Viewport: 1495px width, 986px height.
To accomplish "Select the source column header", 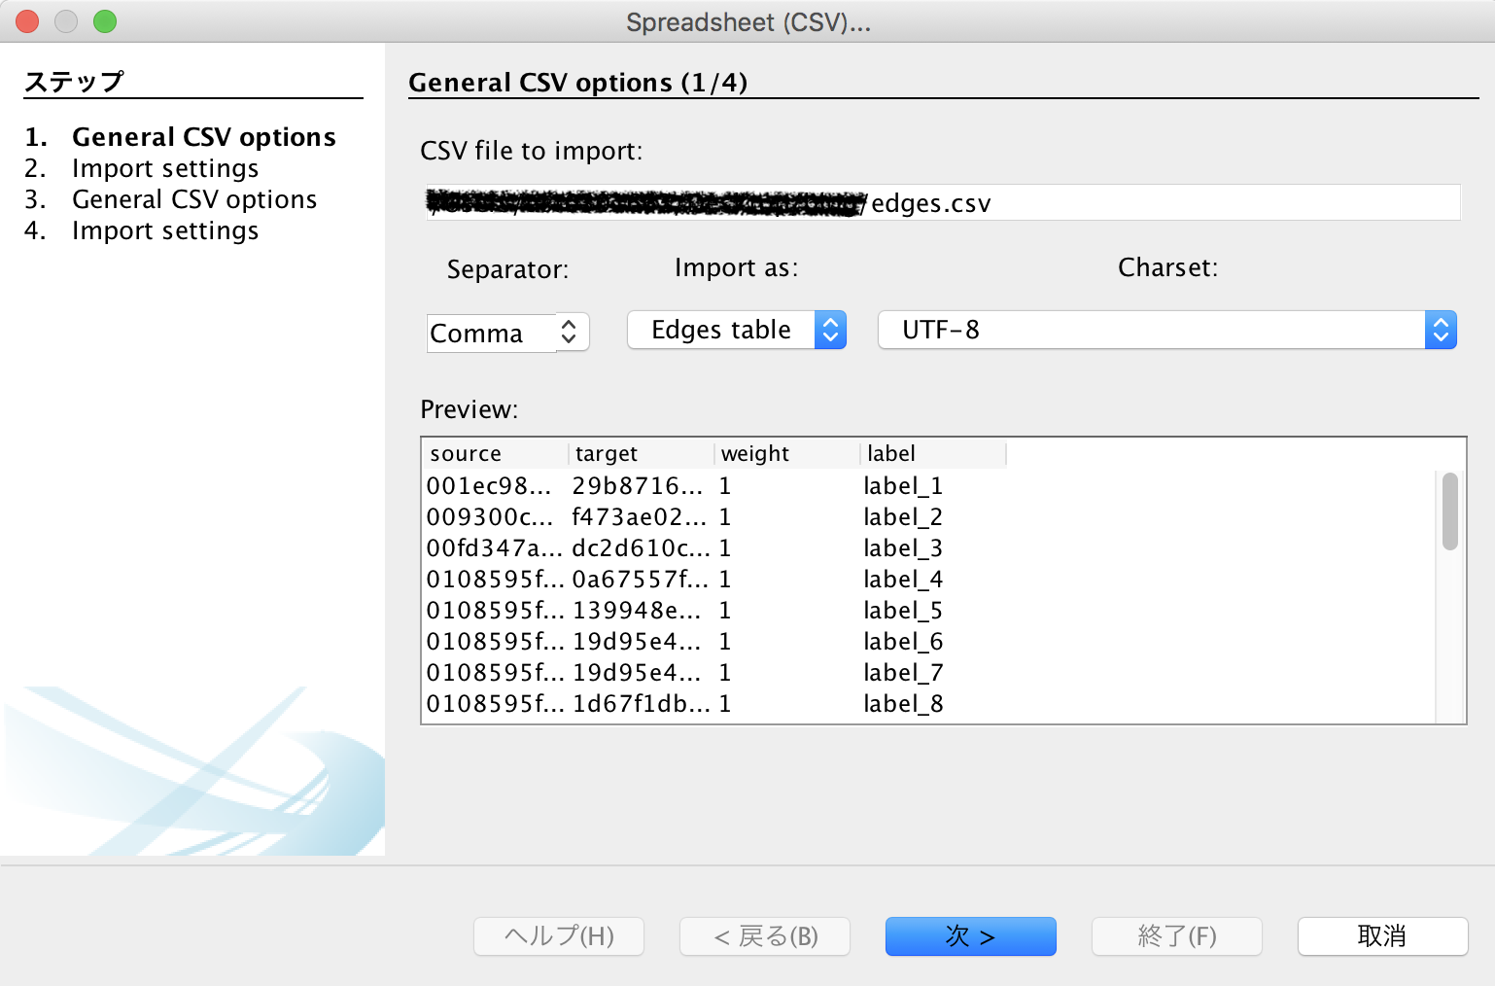I will click(496, 454).
